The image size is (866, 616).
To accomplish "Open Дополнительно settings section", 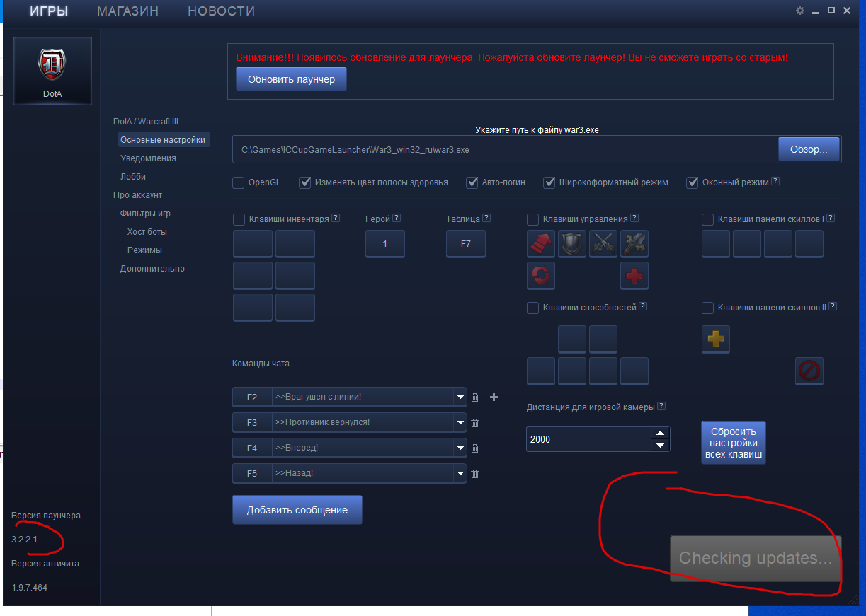I will 152,269.
